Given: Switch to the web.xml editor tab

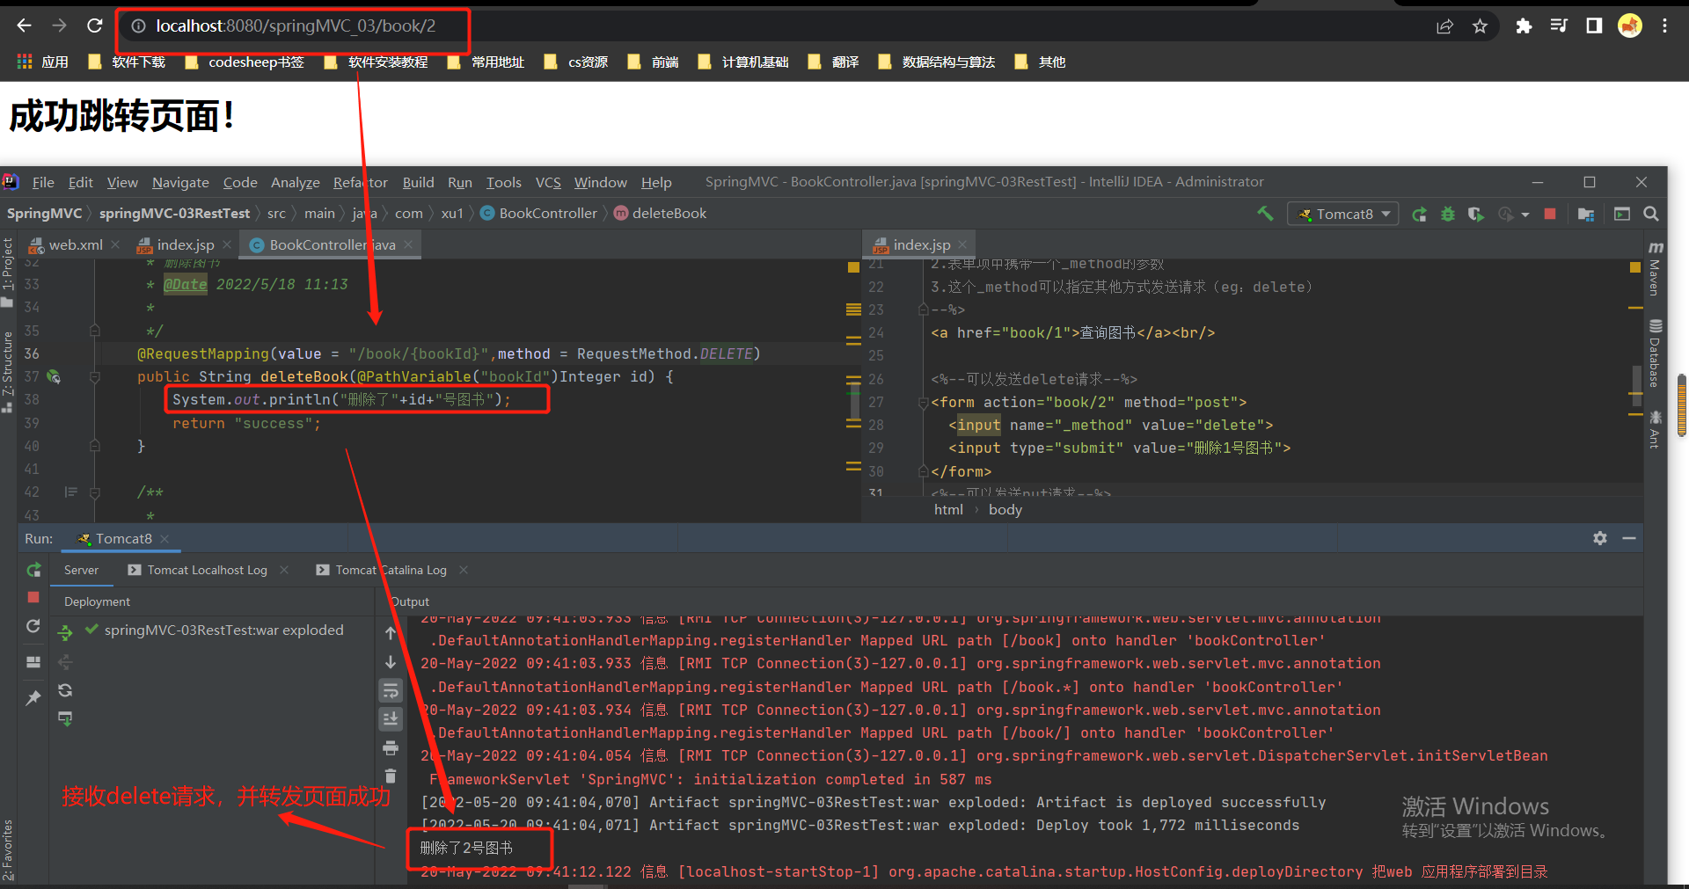Looking at the screenshot, I should coord(75,244).
